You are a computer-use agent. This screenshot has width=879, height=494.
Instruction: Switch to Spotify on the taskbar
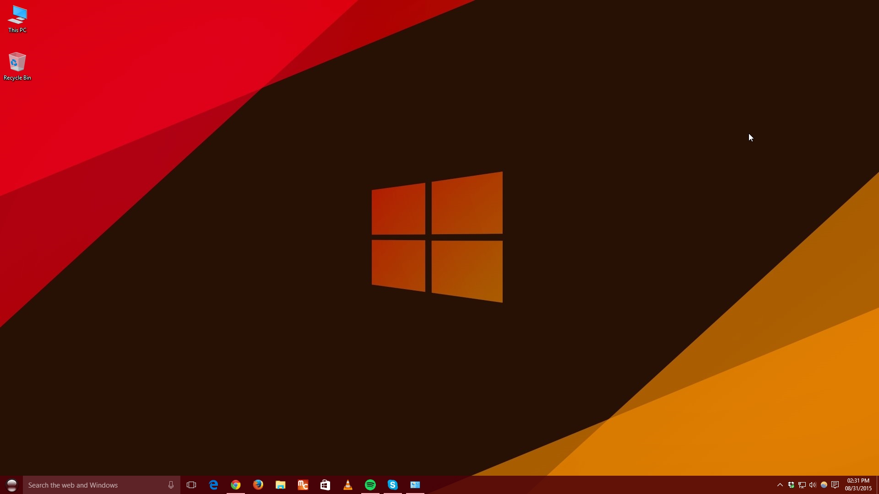pyautogui.click(x=370, y=485)
